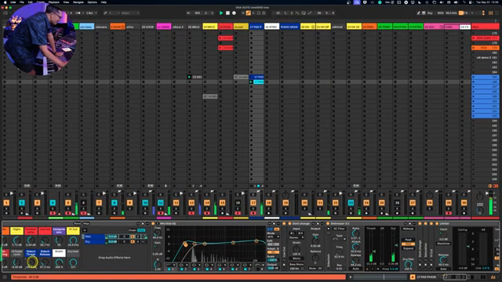502x282 pixels.
Task: Select the 18 ATMO track header
Action: coord(271,27)
